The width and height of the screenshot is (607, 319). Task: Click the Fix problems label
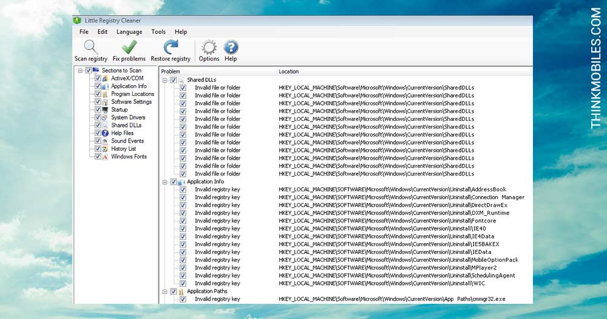[129, 58]
